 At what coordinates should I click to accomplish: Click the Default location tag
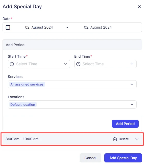[x=23, y=104]
